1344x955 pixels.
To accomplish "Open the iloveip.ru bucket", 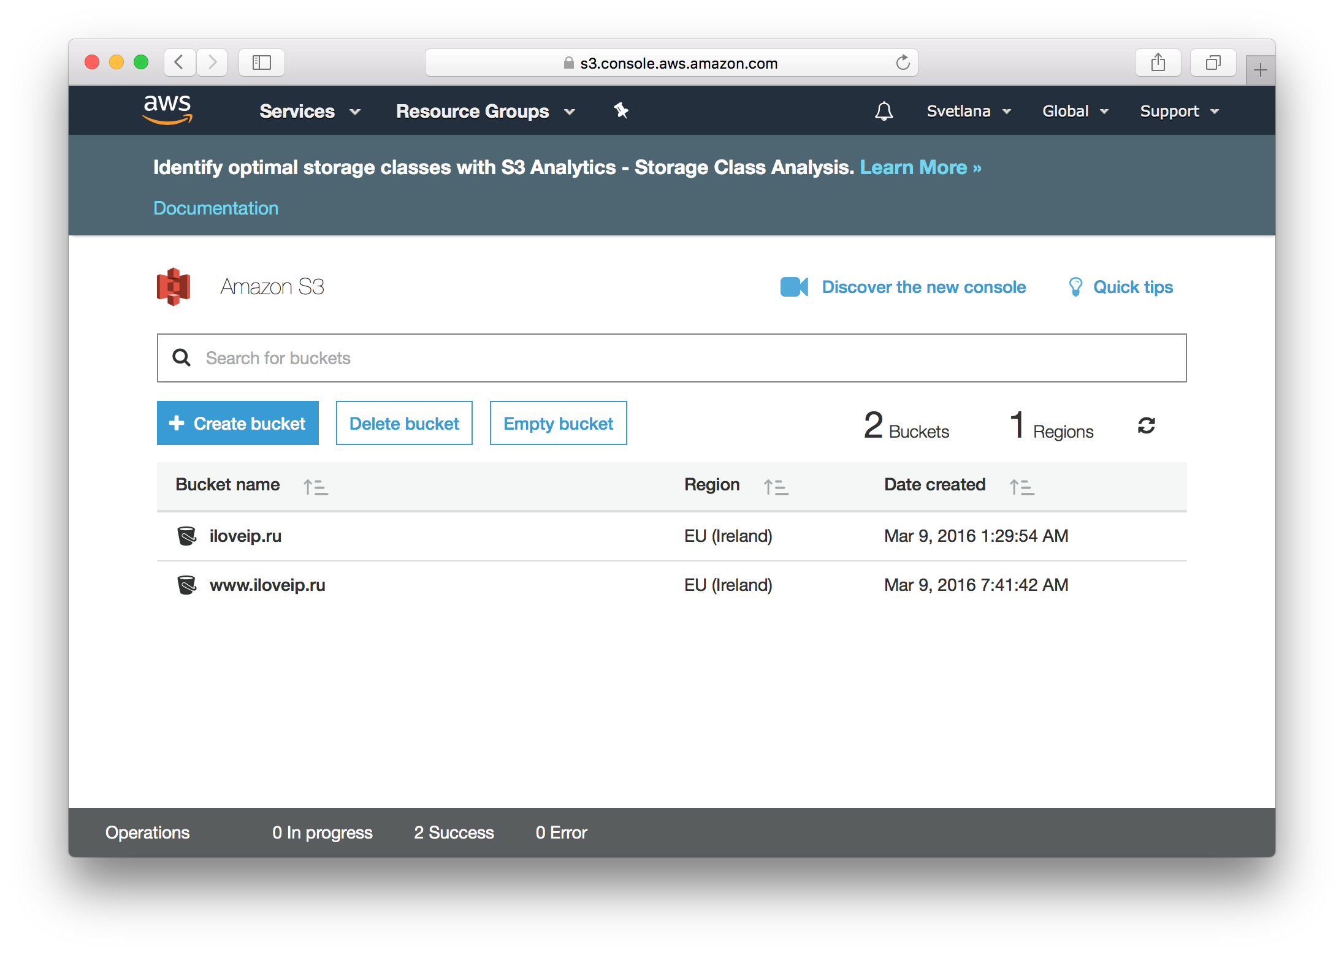I will coord(245,535).
